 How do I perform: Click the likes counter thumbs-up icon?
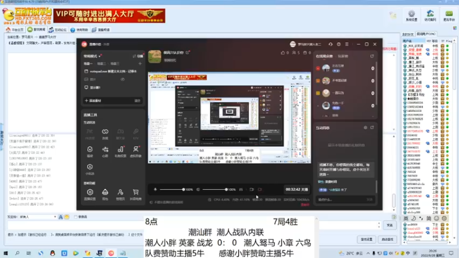tap(282, 53)
